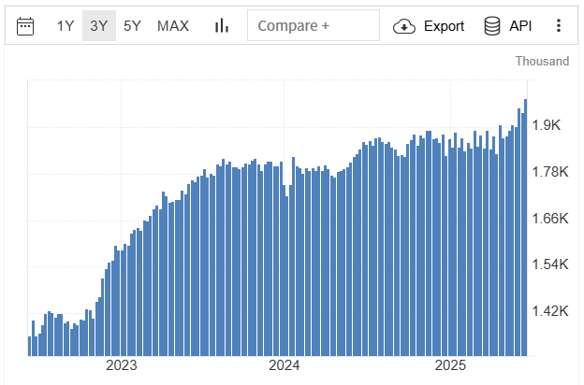Click the 2025 x-axis label
This screenshot has height=385, width=584.
tap(450, 365)
